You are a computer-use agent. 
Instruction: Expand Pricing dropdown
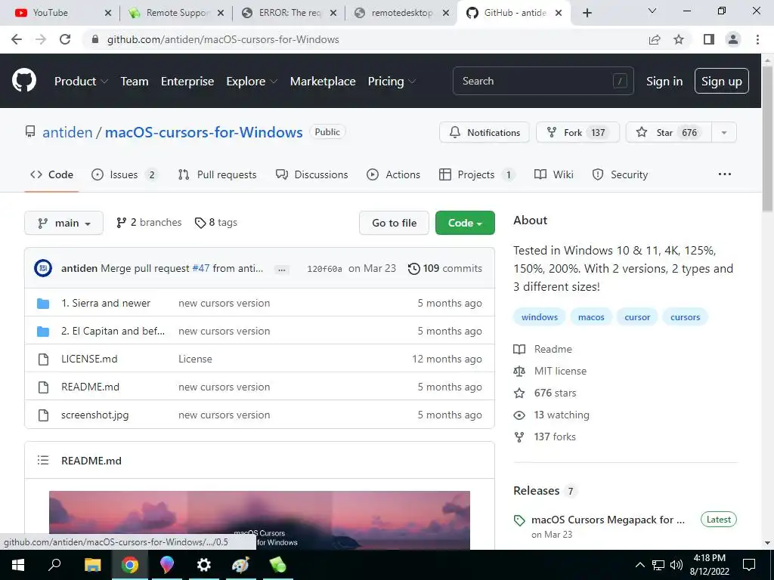[392, 82]
